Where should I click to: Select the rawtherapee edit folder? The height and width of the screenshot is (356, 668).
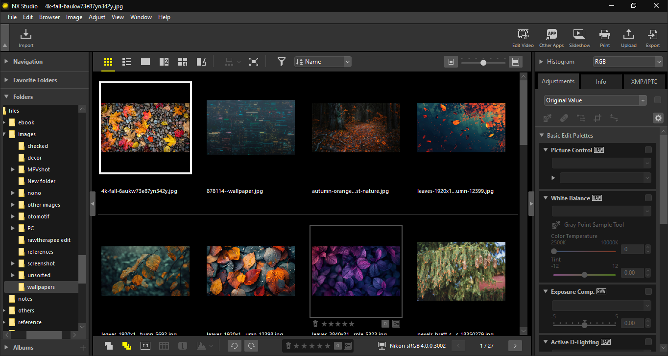49,240
